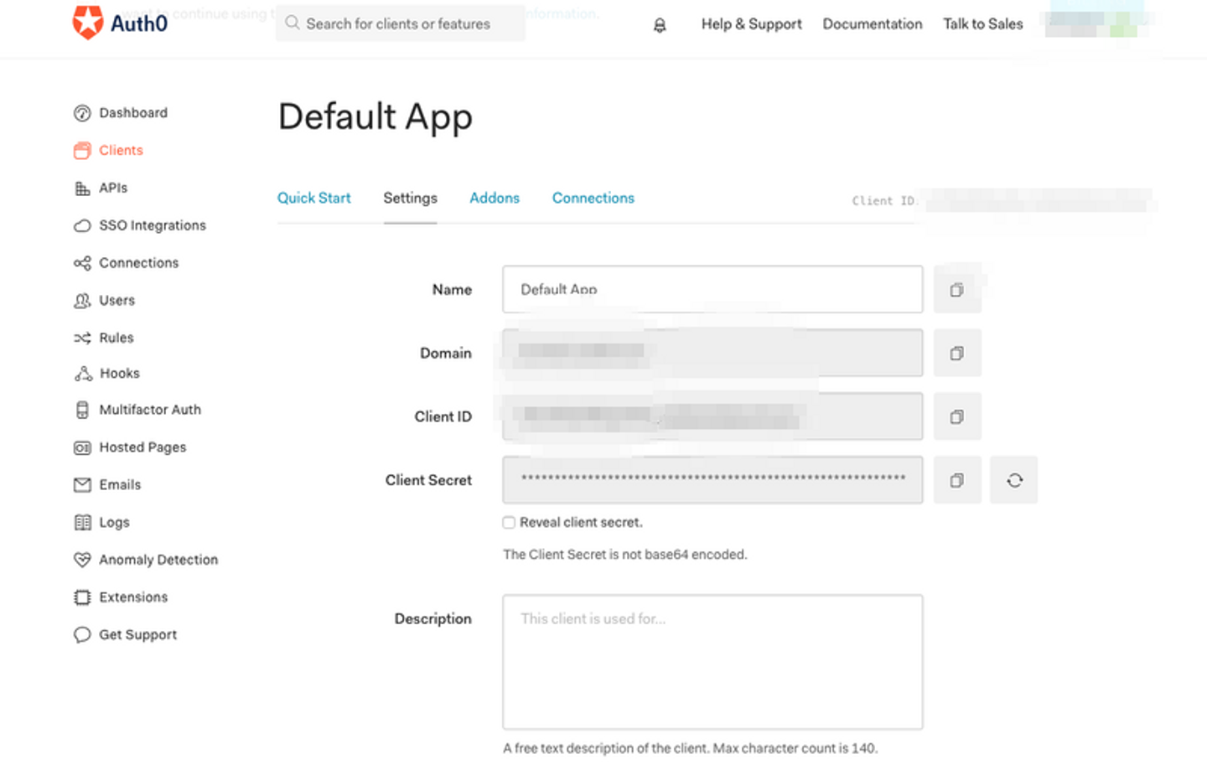1207x775 pixels.
Task: Click the Auth0 logo
Action: (120, 23)
